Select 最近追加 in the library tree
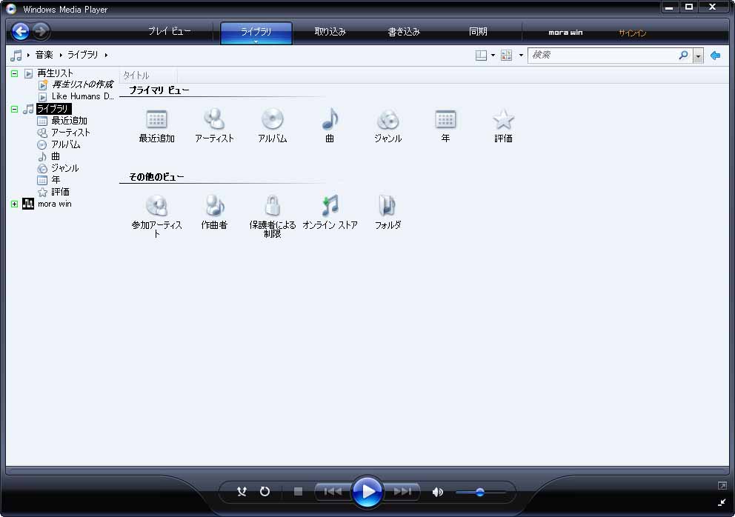This screenshot has width=735, height=517. (x=69, y=121)
